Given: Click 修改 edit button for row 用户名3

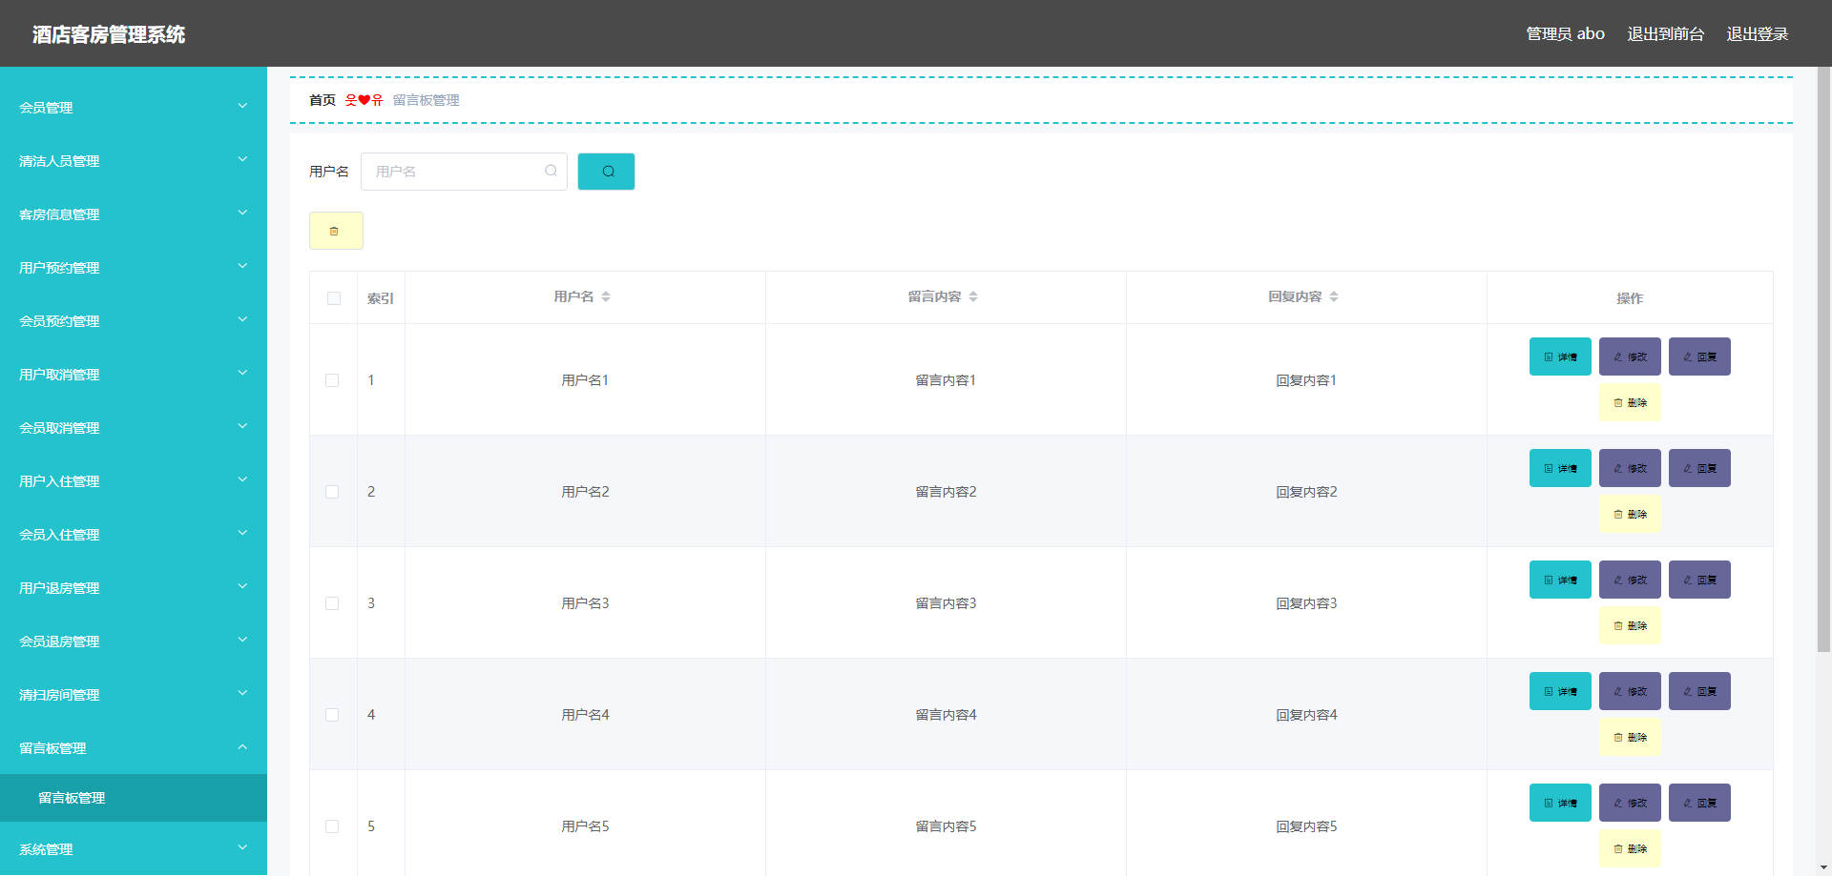Looking at the screenshot, I should point(1630,580).
